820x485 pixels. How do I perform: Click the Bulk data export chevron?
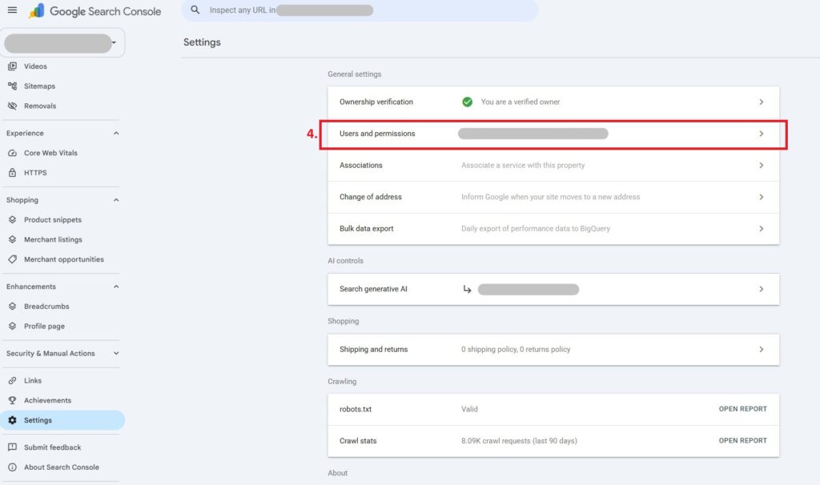point(762,229)
